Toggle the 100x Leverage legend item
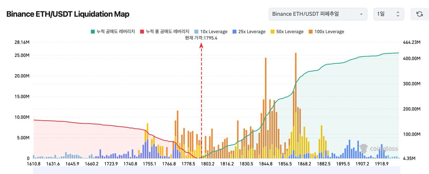This screenshot has width=429, height=174. click(x=326, y=32)
